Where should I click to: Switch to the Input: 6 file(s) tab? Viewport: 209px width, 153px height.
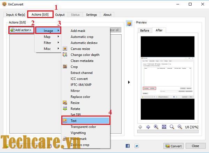pos(16,15)
